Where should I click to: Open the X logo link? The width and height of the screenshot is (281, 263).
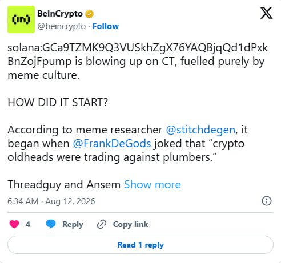266,13
